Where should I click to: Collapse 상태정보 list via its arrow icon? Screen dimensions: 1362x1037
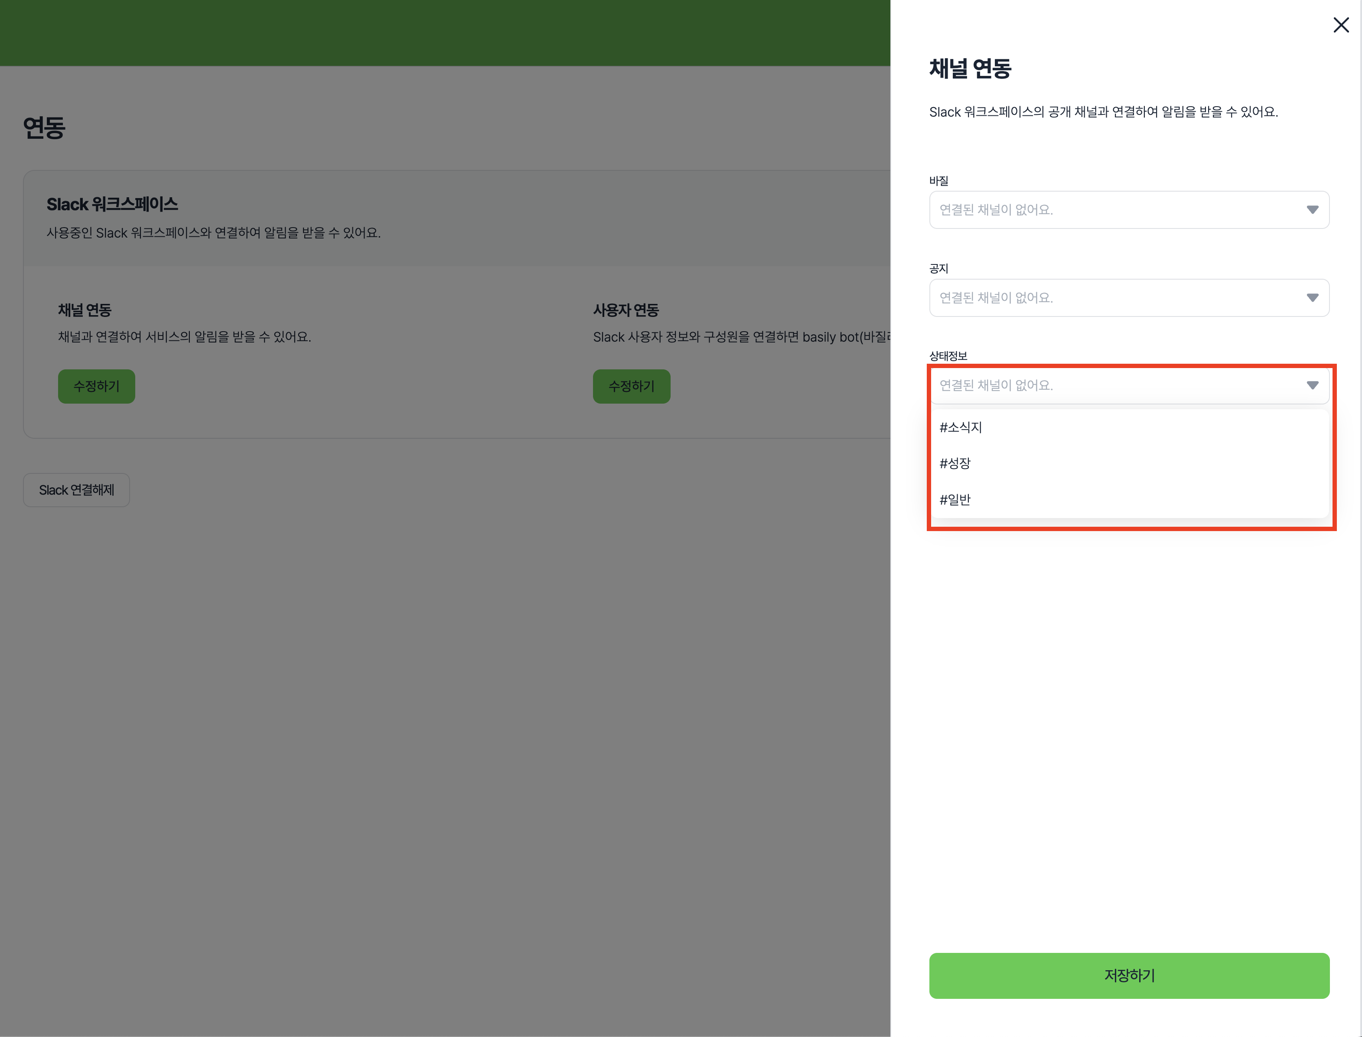tap(1312, 385)
